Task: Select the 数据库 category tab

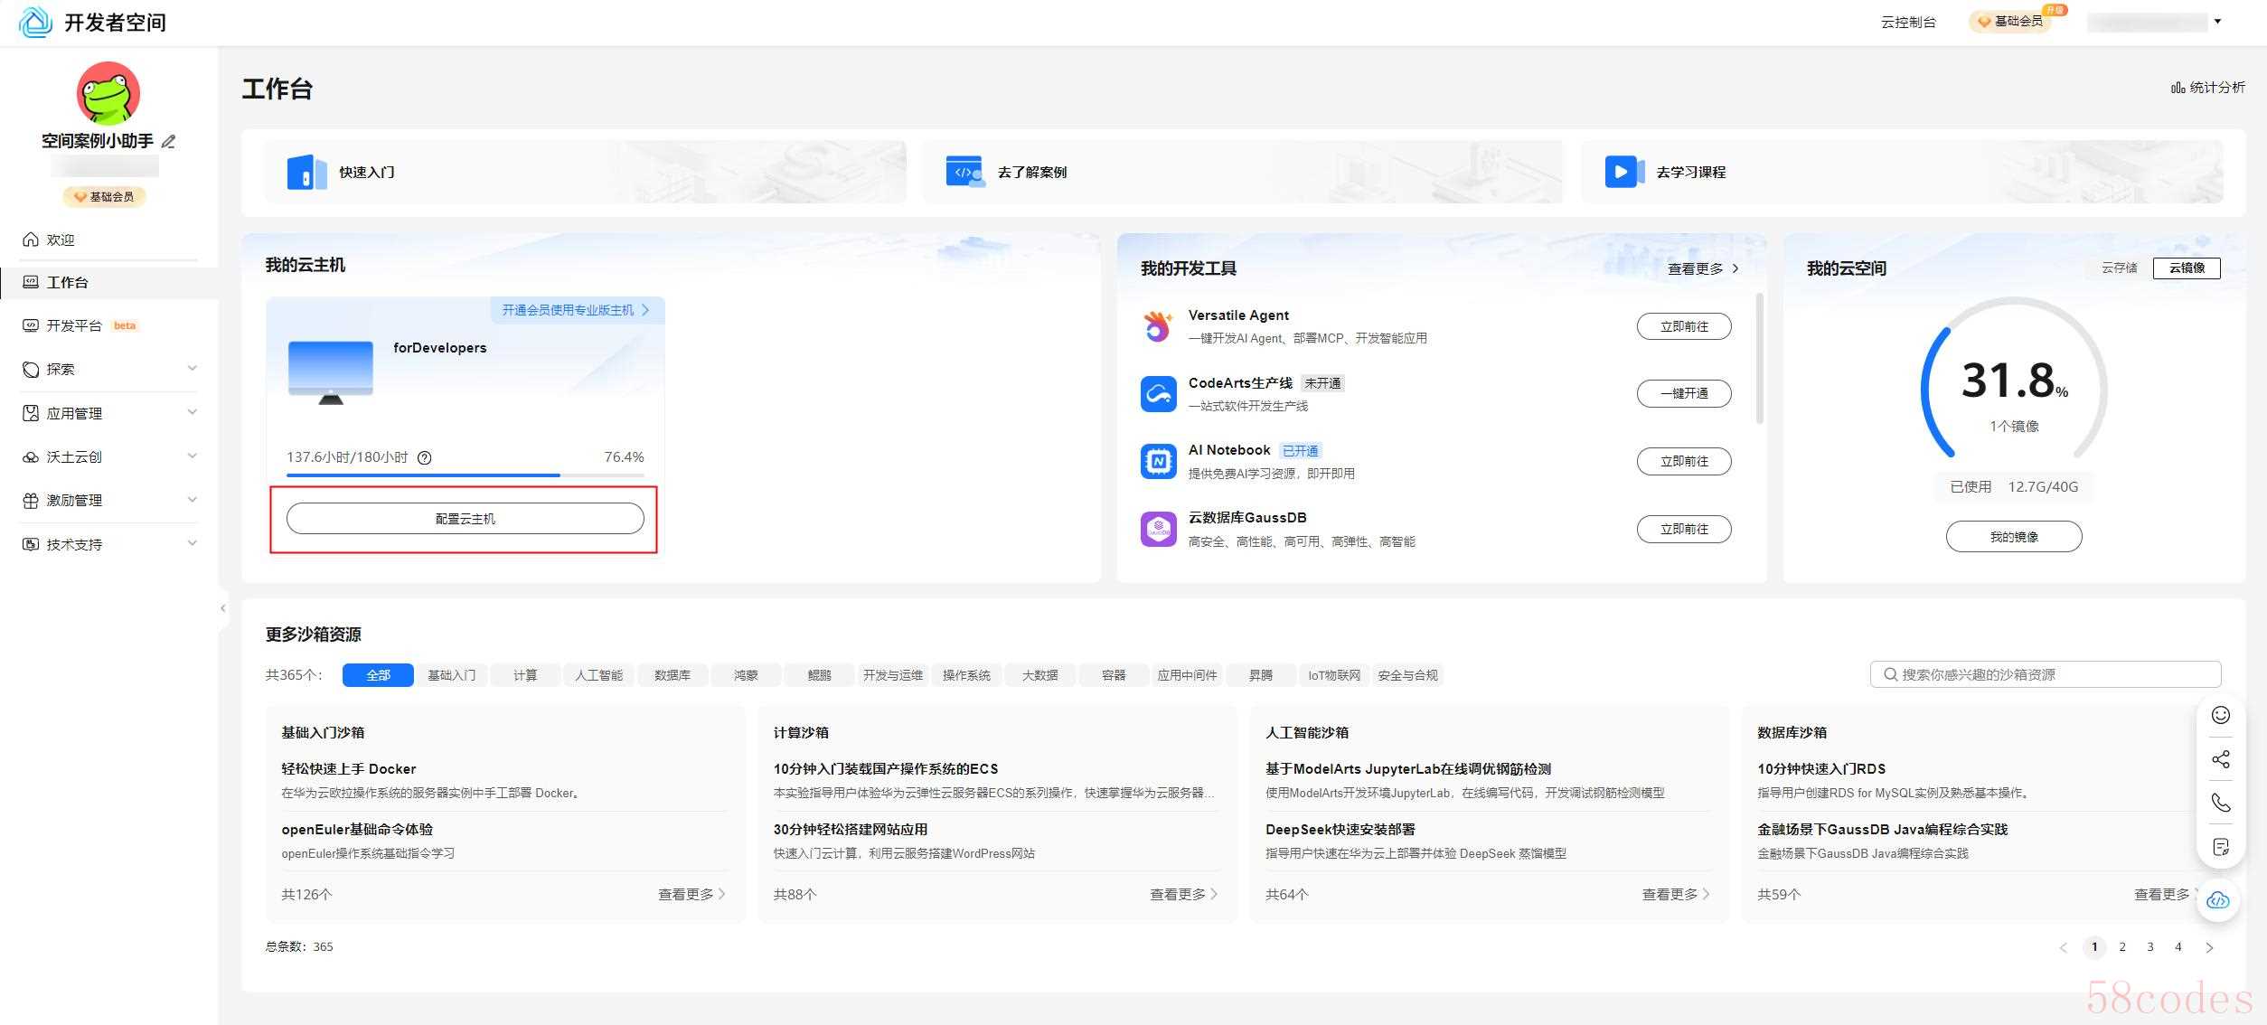Action: 672,675
